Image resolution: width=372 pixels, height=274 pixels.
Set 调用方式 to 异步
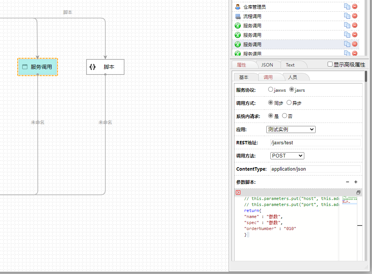289,103
